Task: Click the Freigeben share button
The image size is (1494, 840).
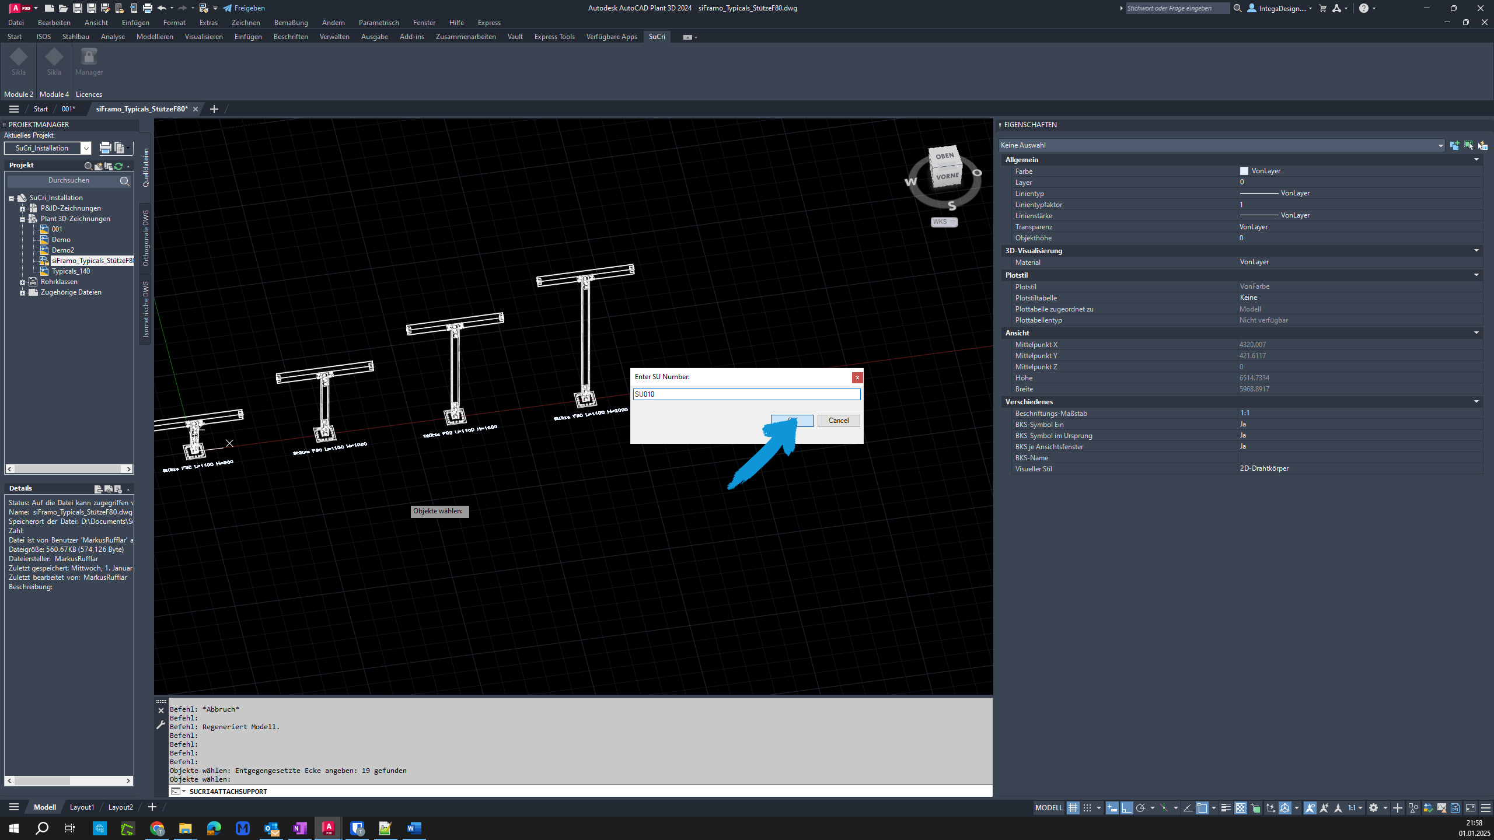Action: click(x=244, y=8)
